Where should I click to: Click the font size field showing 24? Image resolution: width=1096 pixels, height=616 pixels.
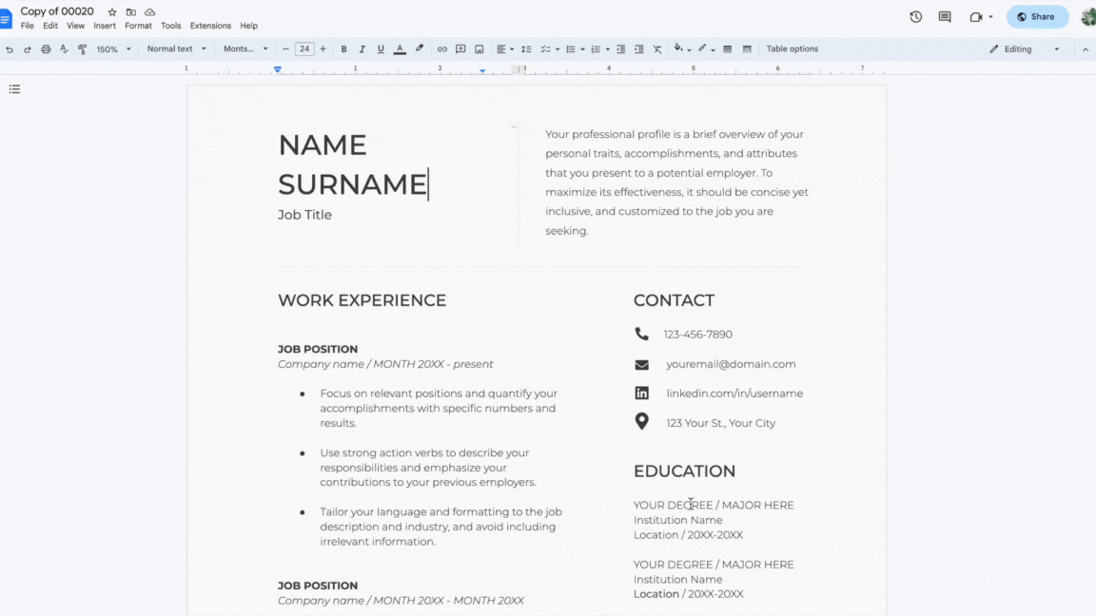pos(304,48)
